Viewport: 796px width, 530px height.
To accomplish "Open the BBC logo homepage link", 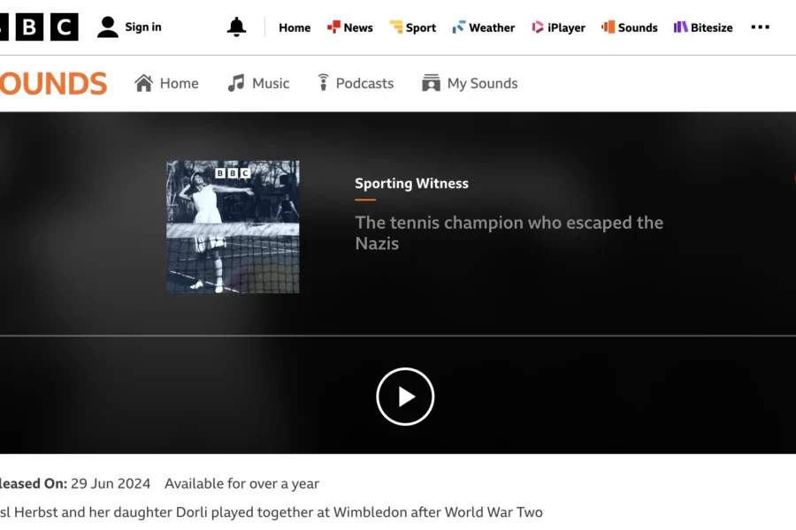I will click(x=39, y=26).
